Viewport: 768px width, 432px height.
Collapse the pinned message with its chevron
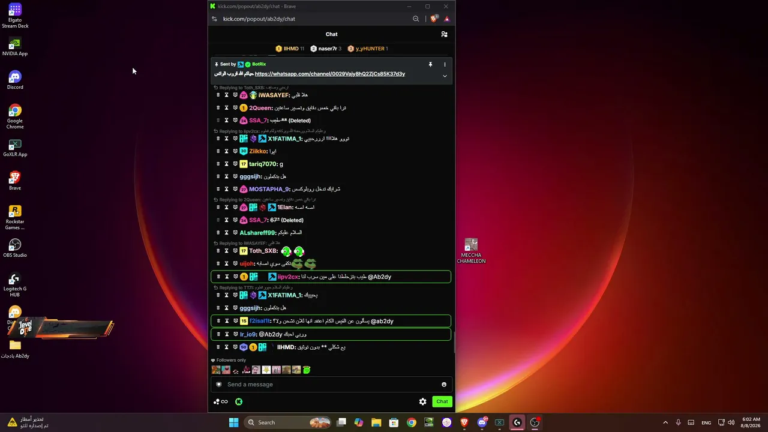tap(445, 76)
